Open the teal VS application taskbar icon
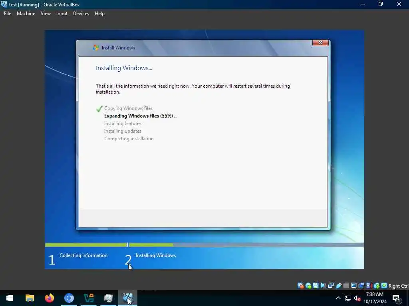This screenshot has height=306, width=409. [x=89, y=298]
